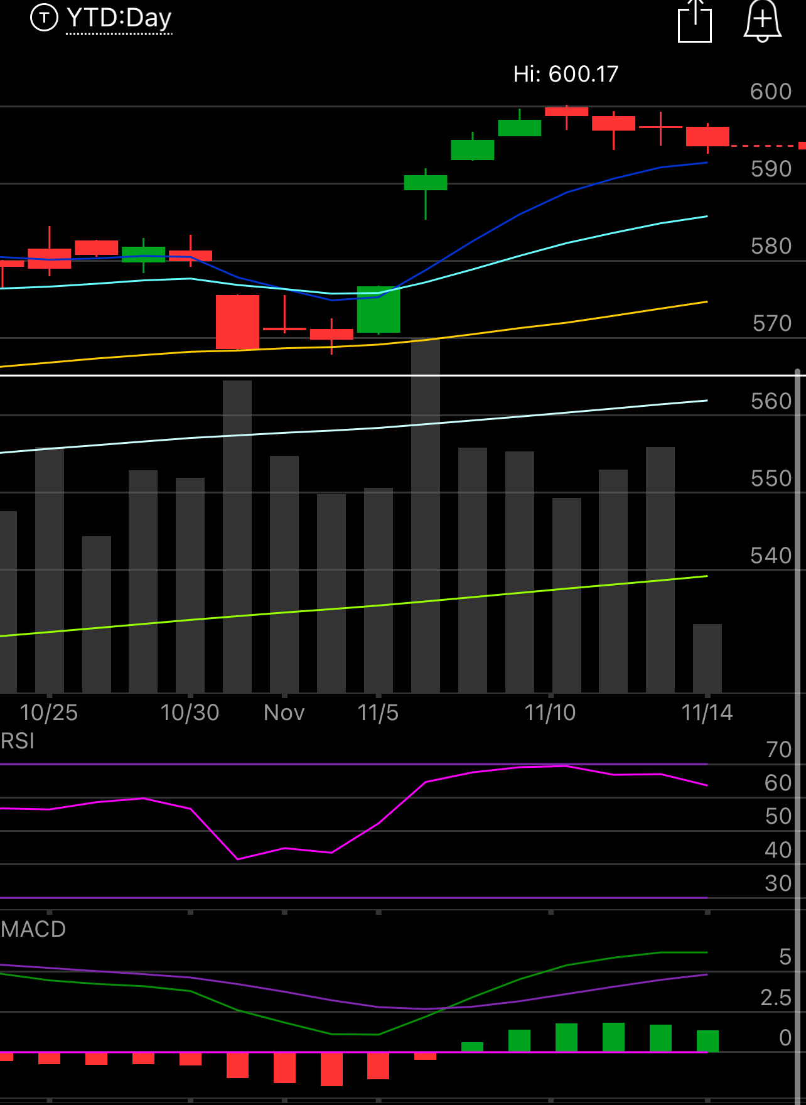Tap the current price marker at chart's right edge
This screenshot has height=1105, width=806.
pos(802,146)
